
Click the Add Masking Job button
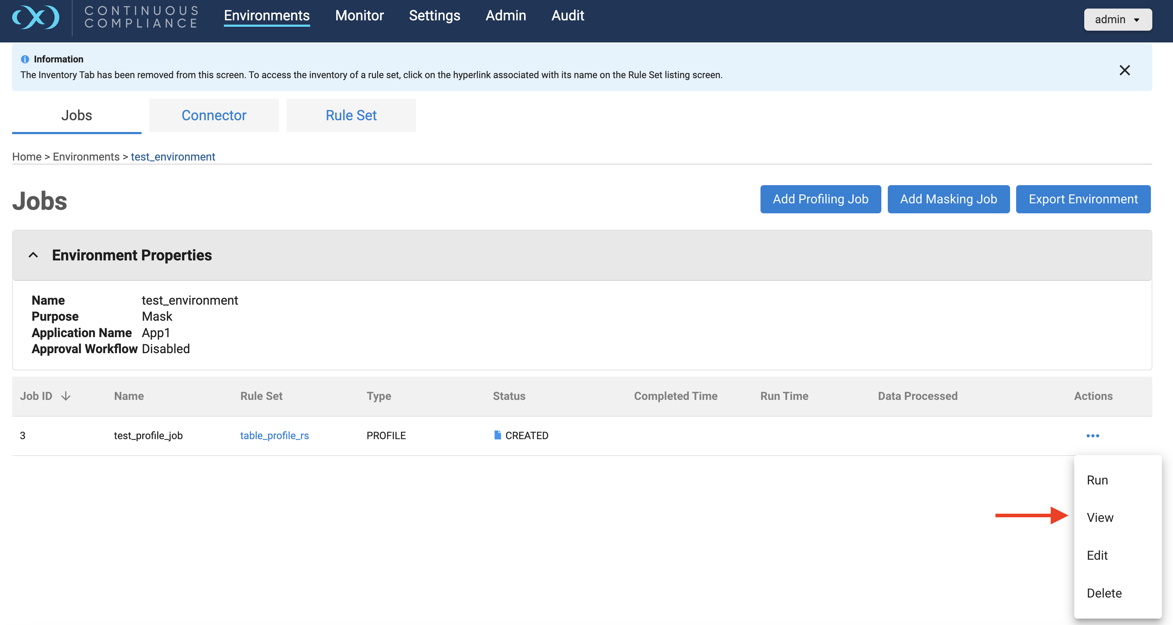pyautogui.click(x=948, y=199)
